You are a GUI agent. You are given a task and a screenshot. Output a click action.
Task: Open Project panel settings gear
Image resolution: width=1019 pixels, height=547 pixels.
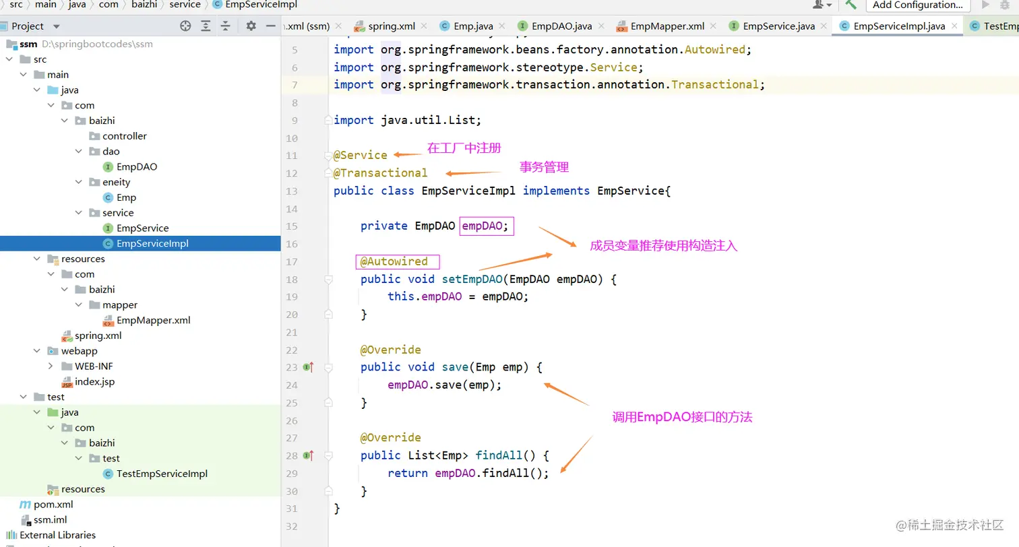[x=251, y=26]
